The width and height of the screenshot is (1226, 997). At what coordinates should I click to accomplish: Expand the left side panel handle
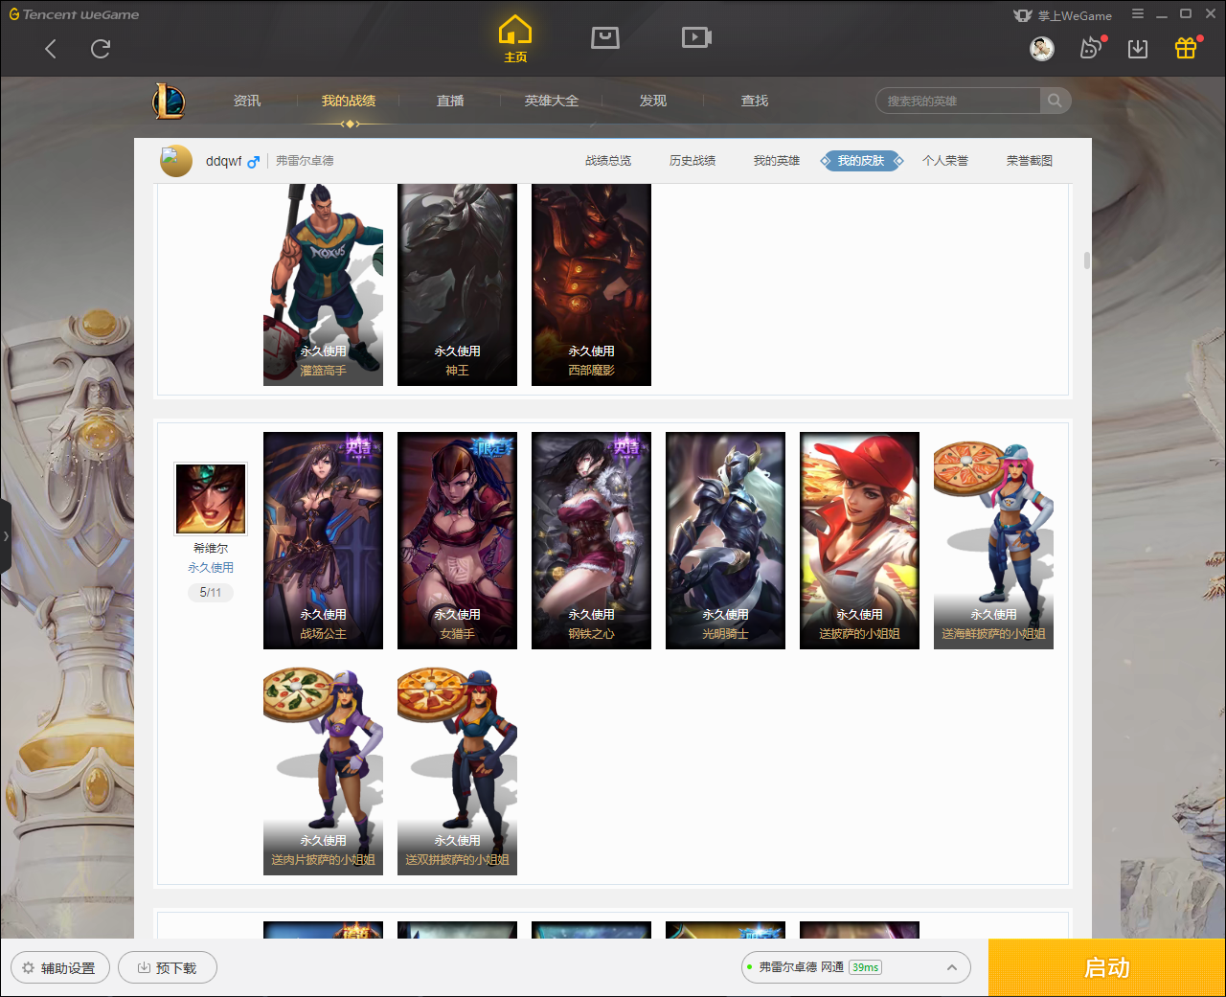click(x=6, y=536)
